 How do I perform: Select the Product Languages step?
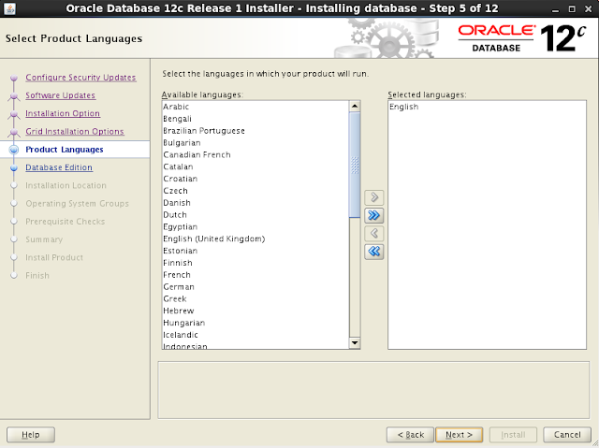(x=65, y=150)
